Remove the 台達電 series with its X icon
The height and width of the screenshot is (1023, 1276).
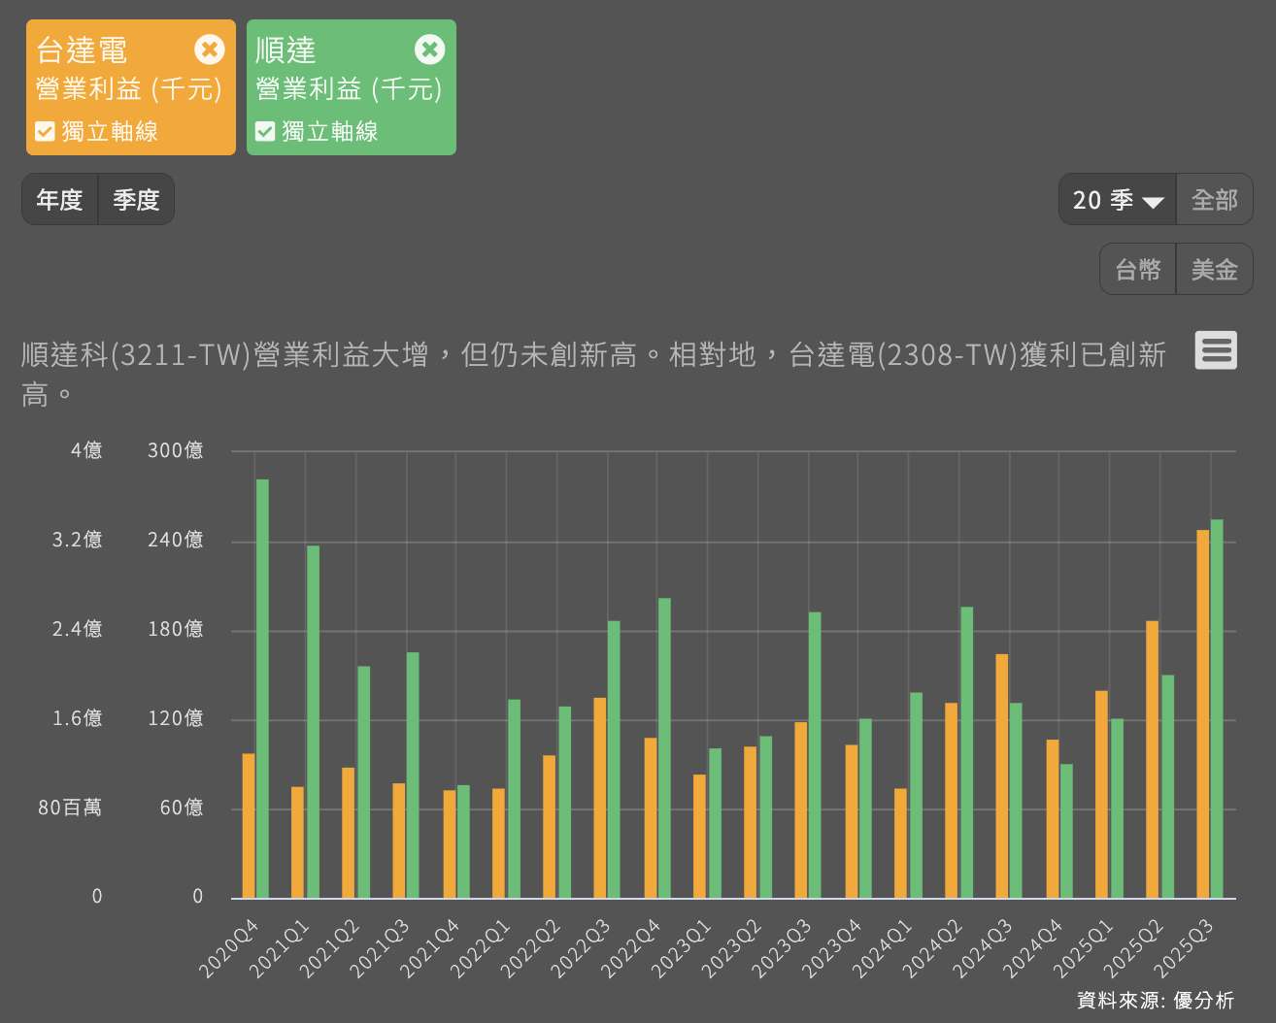(x=209, y=49)
